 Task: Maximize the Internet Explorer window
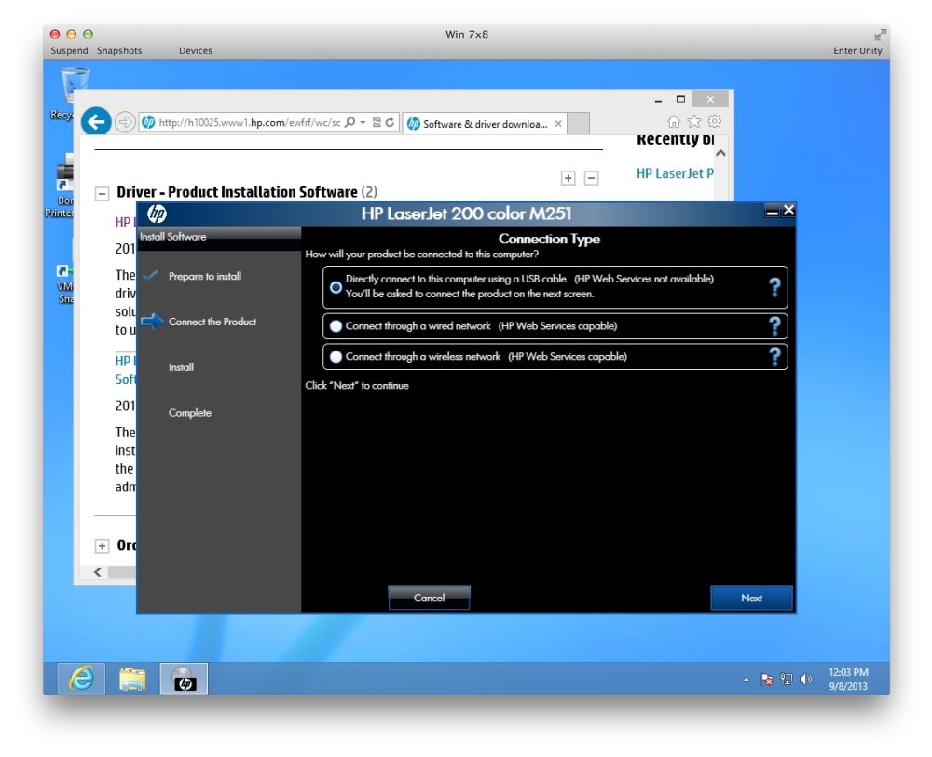click(680, 99)
